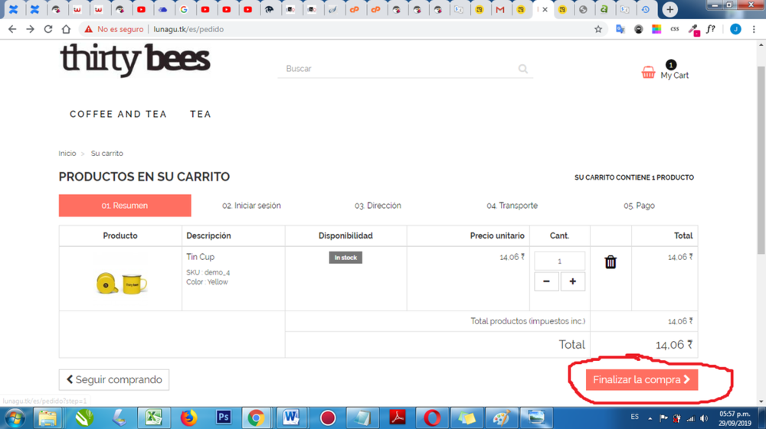Open the Chrome three-dot menu

point(754,29)
